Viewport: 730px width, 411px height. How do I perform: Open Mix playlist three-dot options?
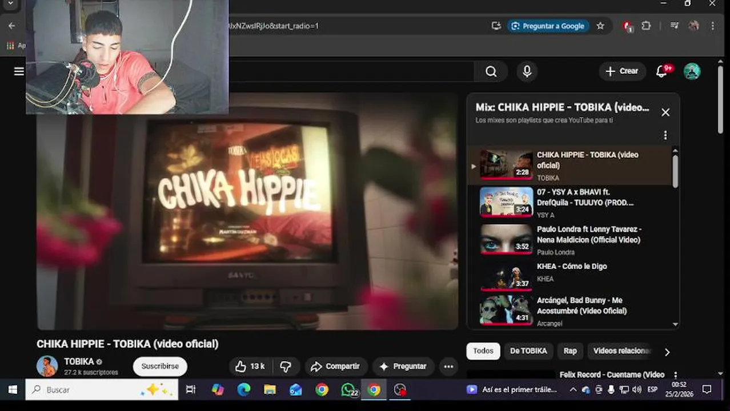click(x=665, y=135)
